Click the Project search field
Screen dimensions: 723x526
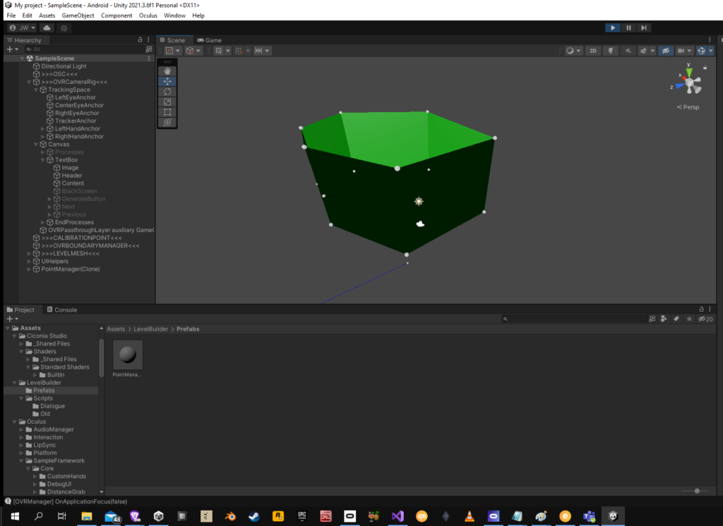tap(574, 319)
